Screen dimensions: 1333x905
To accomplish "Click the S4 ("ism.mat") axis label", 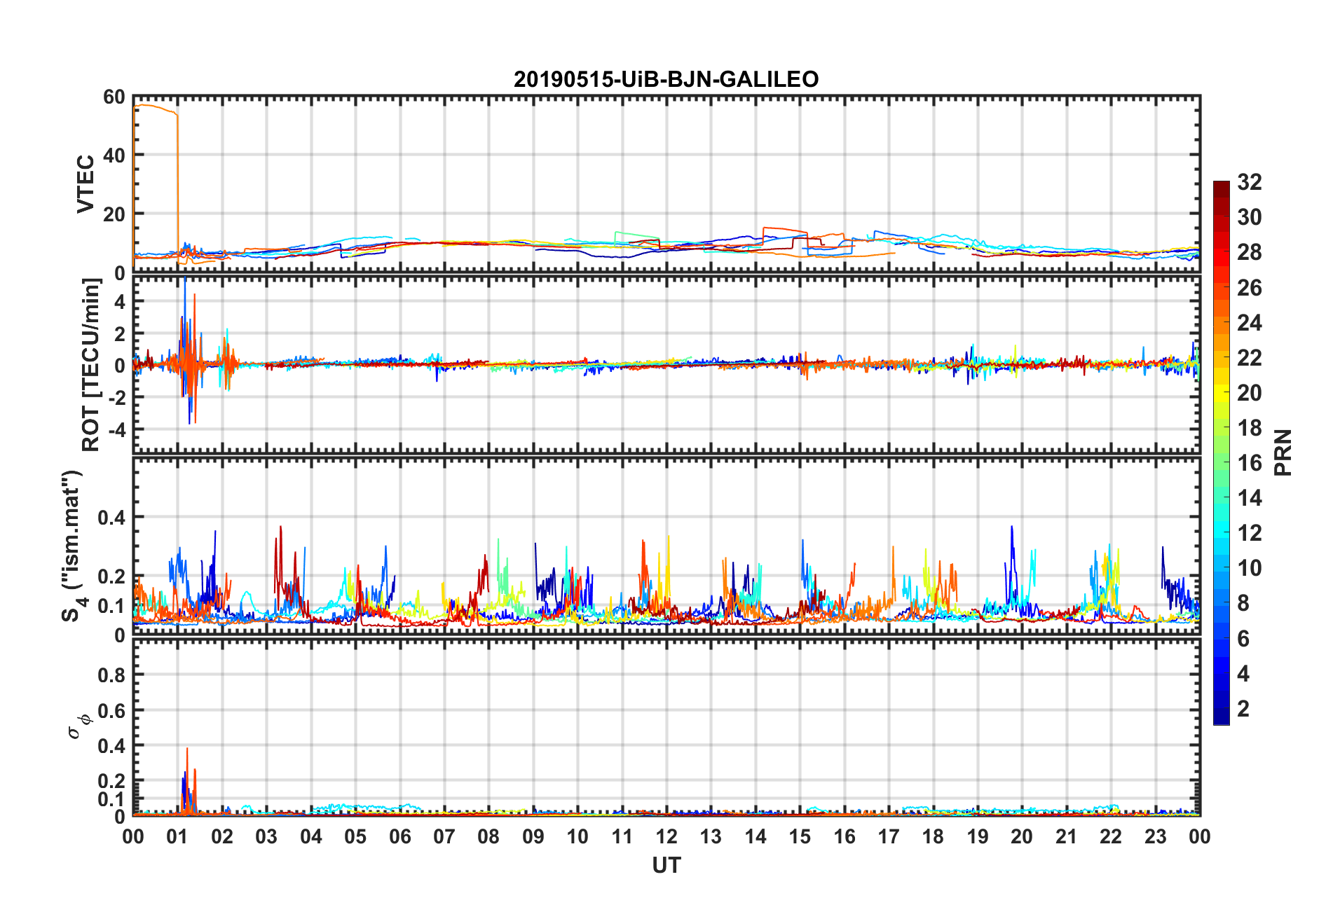I will point(72,546).
